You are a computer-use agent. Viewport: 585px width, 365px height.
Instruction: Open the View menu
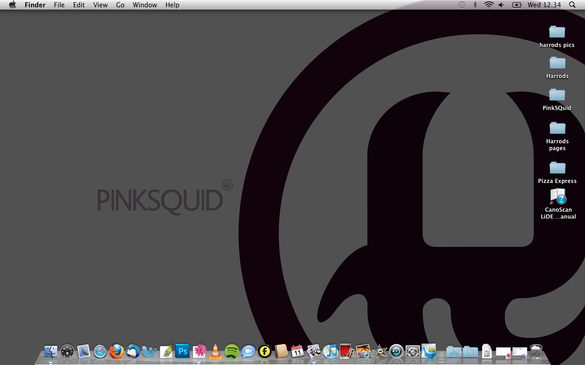[100, 5]
